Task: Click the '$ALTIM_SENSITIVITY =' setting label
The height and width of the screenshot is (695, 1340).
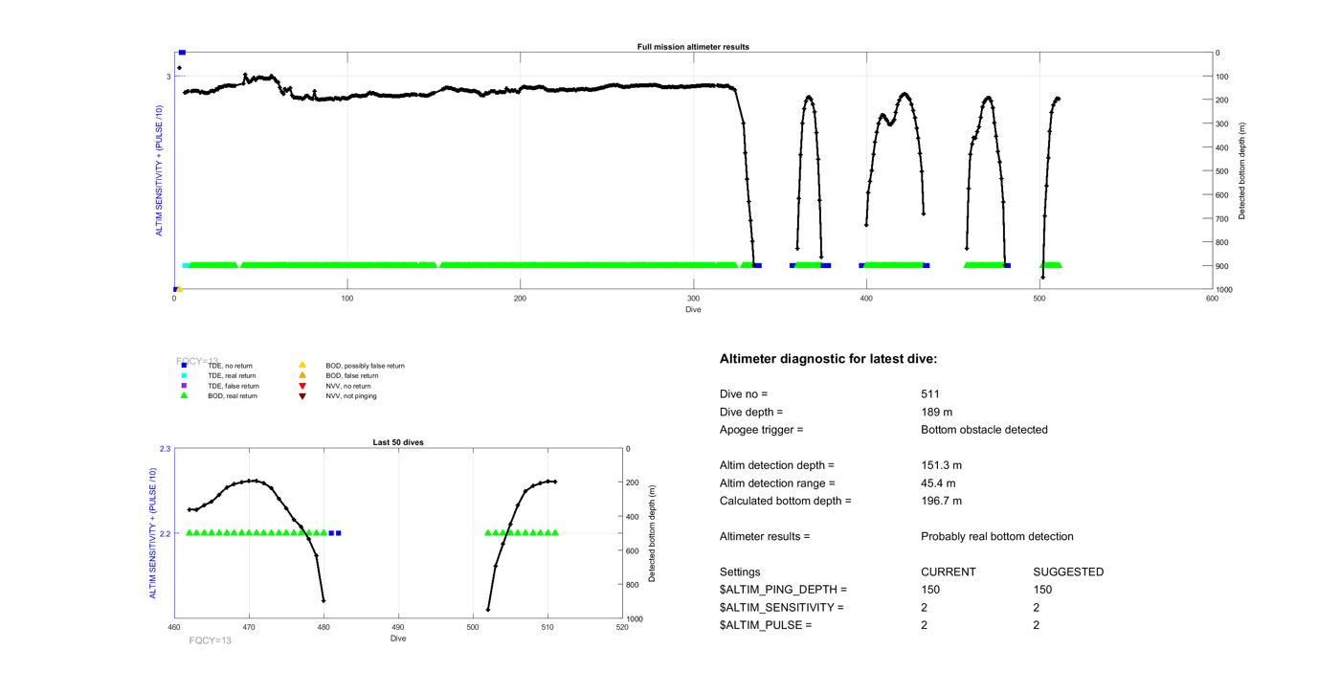Action: 782,608
